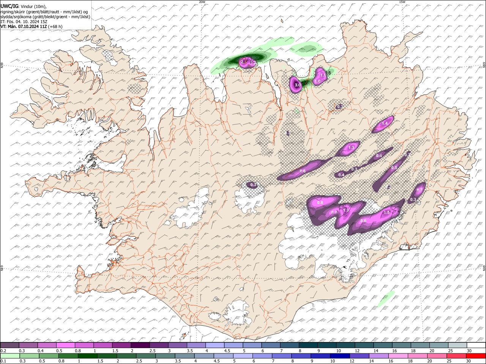Click the UWC/IG Vindur (10m) title text
486x364 pixels.
(24, 6)
